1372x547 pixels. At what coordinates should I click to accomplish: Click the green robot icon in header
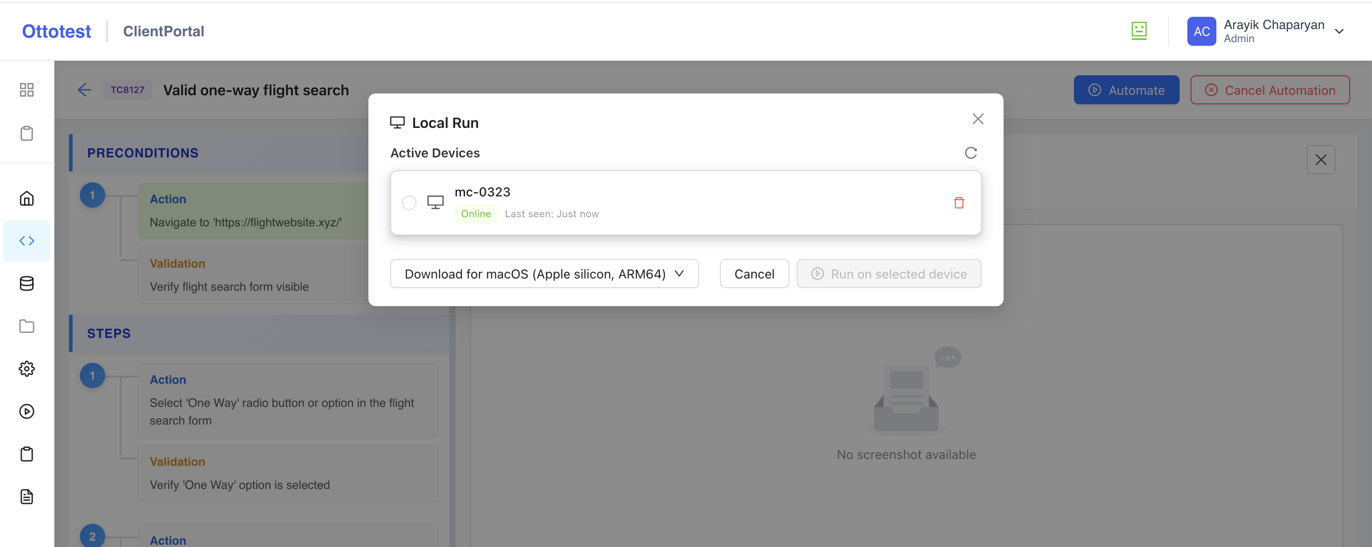click(x=1139, y=31)
